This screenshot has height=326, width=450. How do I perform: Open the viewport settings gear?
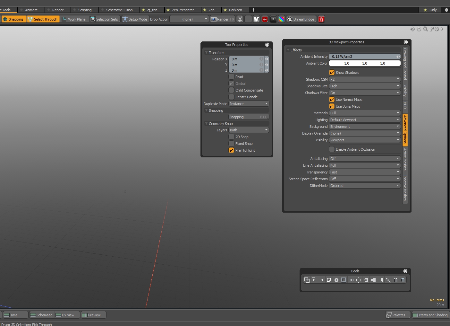(x=437, y=29)
